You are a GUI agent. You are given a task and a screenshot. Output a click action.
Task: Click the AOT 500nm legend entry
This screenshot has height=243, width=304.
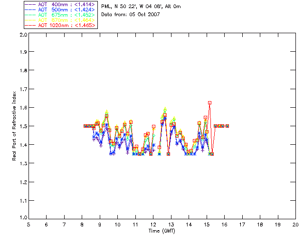click(60, 9)
